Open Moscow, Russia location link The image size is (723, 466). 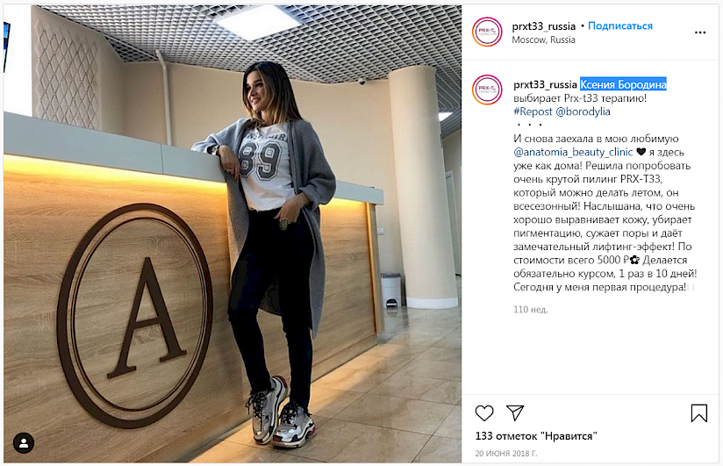pos(543,39)
